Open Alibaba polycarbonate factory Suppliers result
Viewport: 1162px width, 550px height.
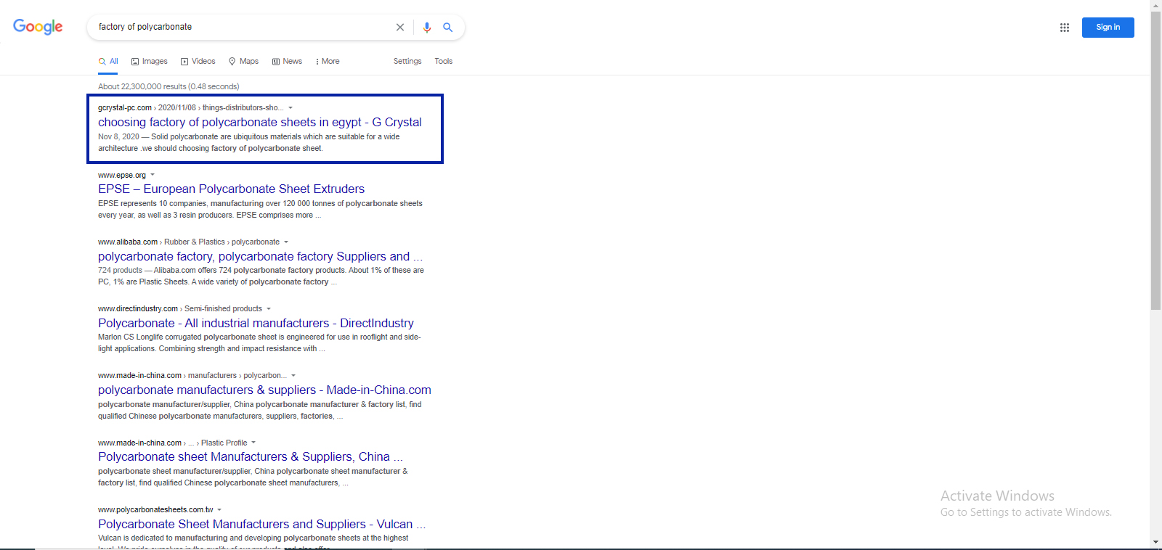point(260,257)
